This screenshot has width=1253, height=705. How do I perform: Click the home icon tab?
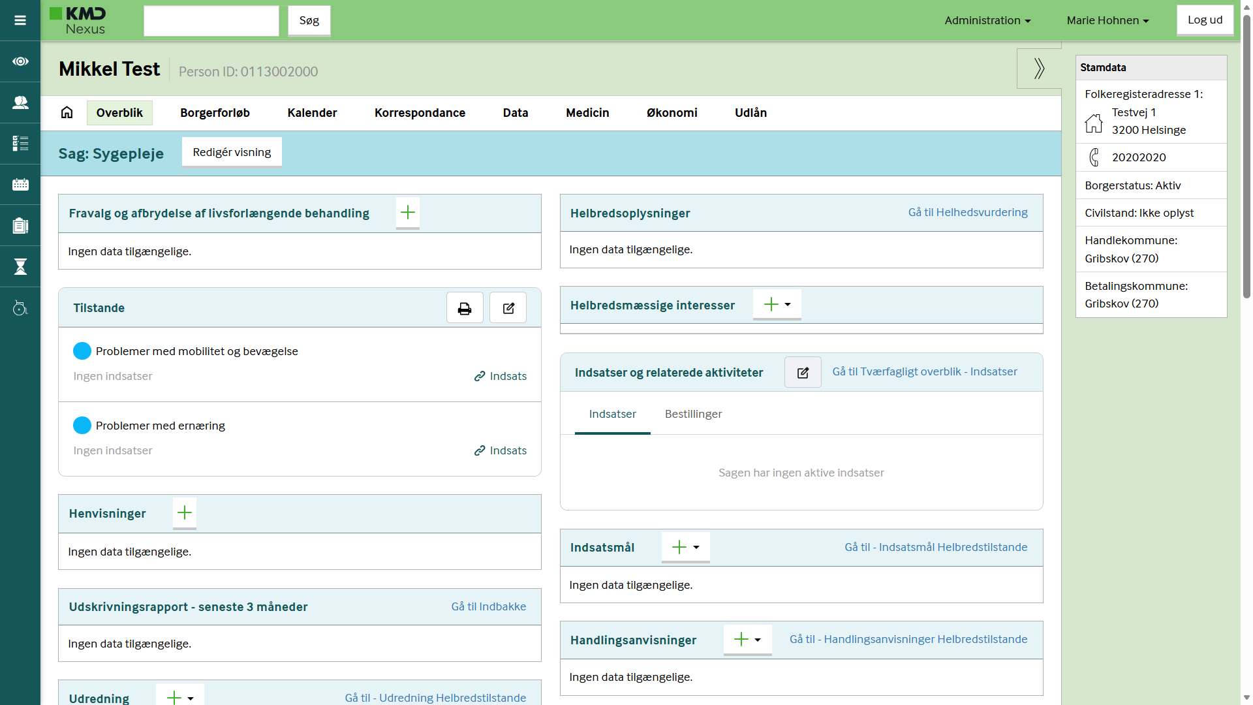67,112
